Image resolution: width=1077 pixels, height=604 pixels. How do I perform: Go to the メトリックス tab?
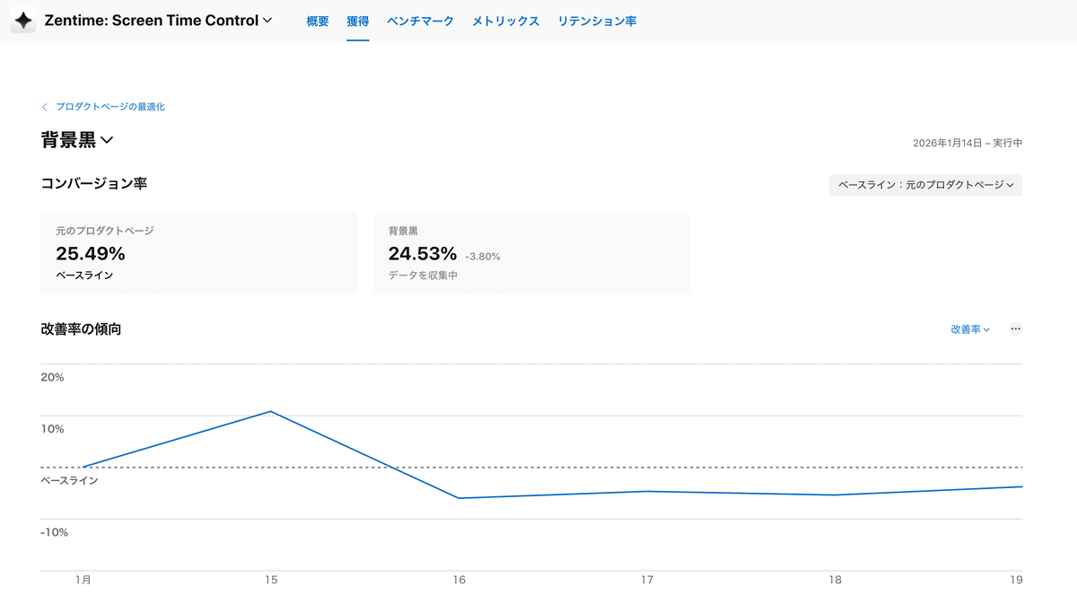pos(505,21)
